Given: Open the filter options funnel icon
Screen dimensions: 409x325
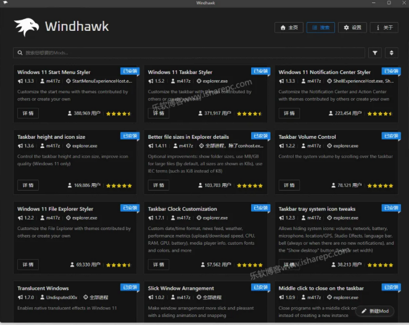Looking at the screenshot, I should (375, 53).
